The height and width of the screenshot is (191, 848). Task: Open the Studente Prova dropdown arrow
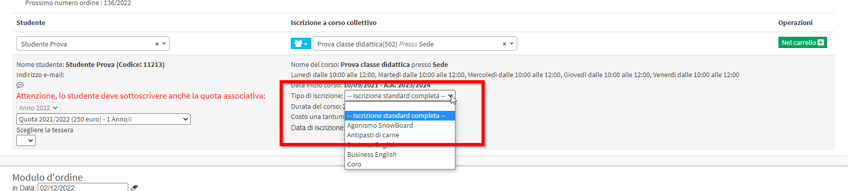click(x=164, y=44)
